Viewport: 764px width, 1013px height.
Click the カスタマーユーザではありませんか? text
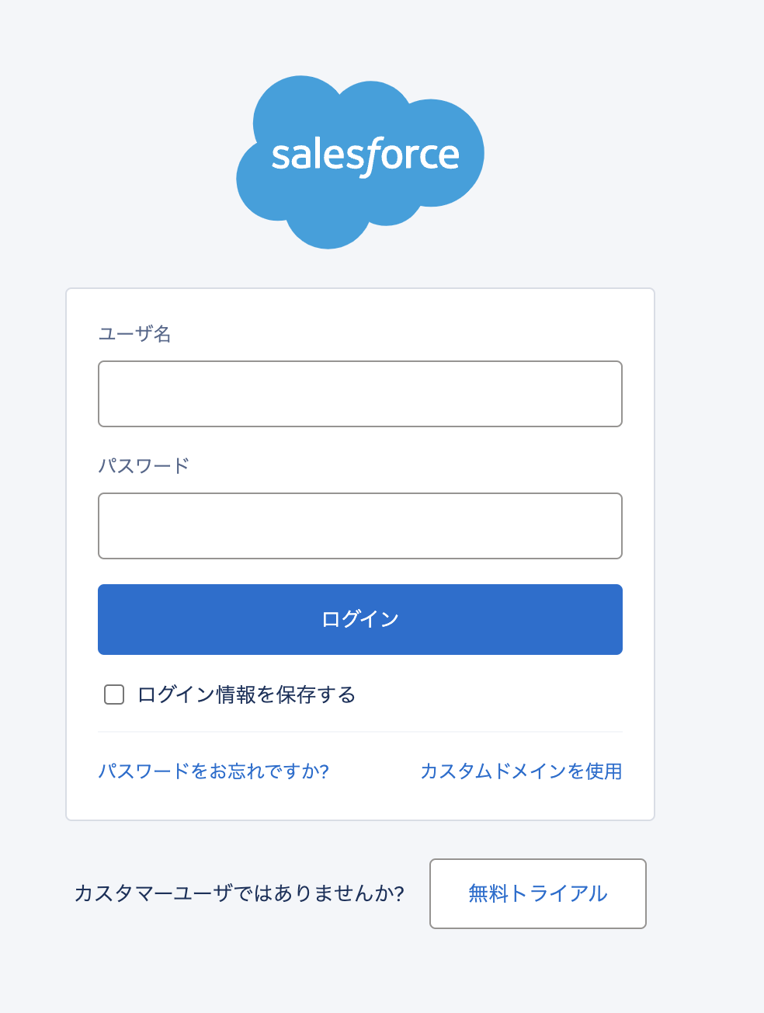tap(239, 893)
